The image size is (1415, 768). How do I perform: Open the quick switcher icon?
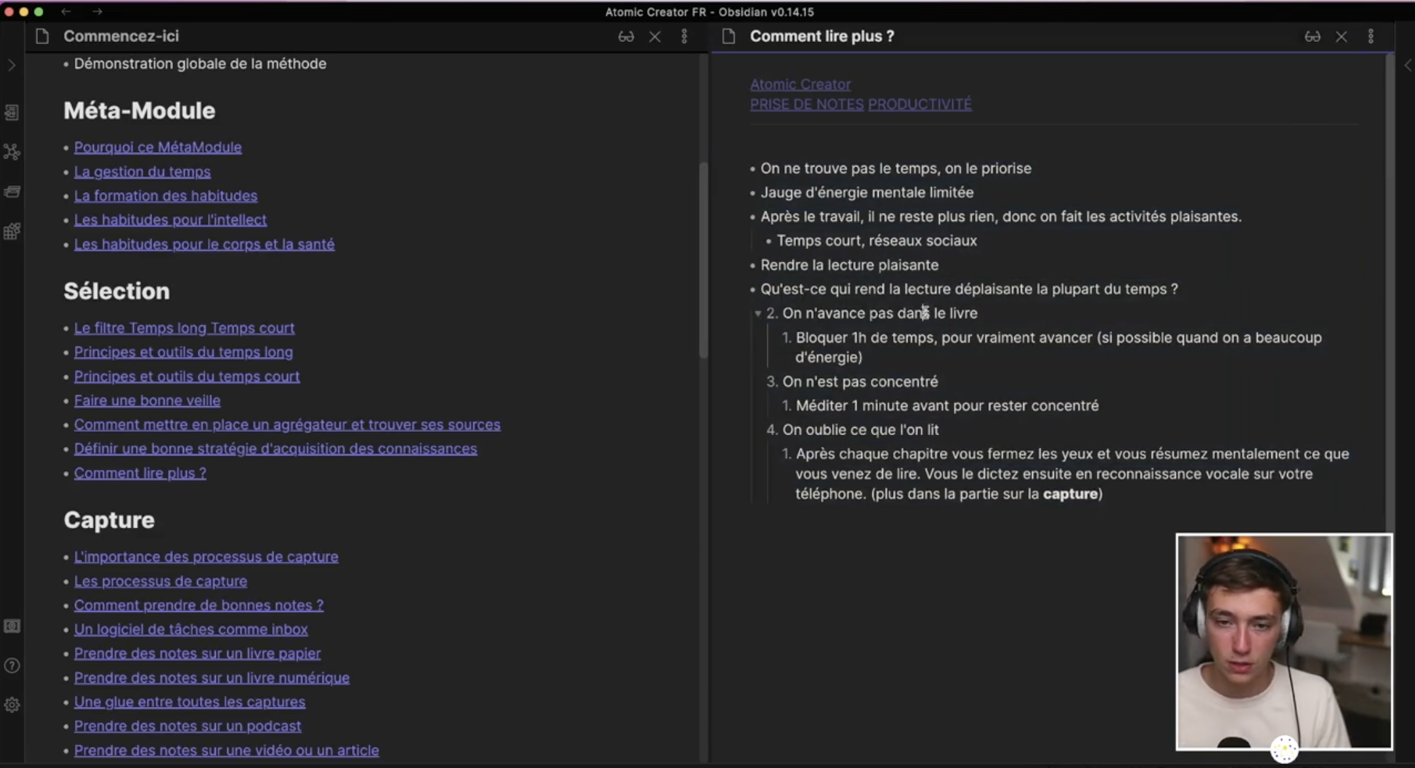pos(12,113)
